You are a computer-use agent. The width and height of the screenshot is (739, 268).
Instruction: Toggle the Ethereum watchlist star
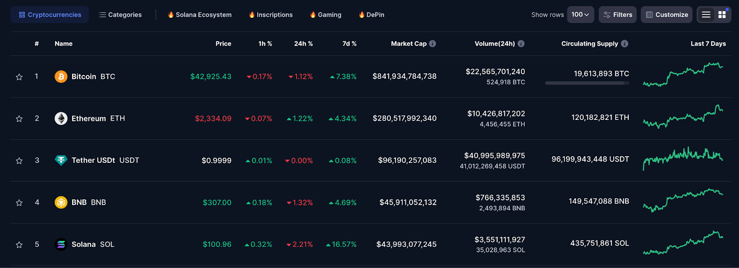(x=19, y=119)
